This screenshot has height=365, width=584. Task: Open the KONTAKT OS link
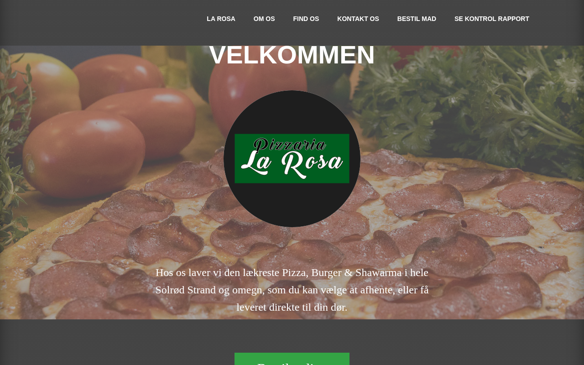[x=358, y=19]
